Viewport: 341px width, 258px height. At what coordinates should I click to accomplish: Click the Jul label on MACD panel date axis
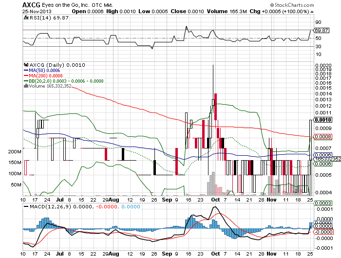(x=60, y=254)
